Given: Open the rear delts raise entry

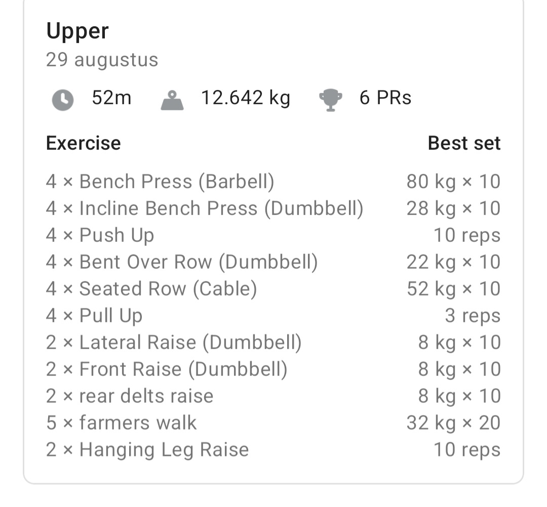Looking at the screenshot, I should tap(129, 396).
